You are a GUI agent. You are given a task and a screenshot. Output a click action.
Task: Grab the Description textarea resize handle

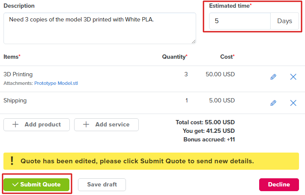[x=194, y=42]
